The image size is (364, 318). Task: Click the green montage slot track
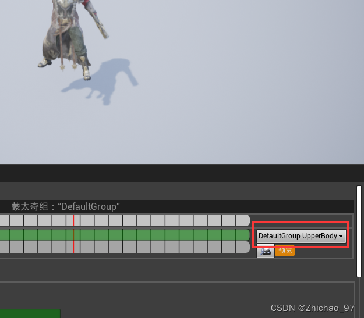coord(125,235)
